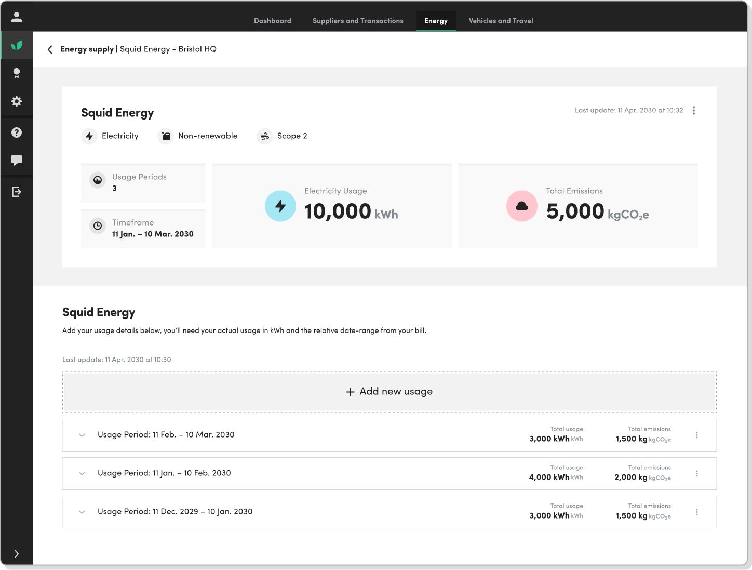The width and height of the screenshot is (752, 570).
Task: Click the Energy supply breadcrumb link
Action: [87, 49]
